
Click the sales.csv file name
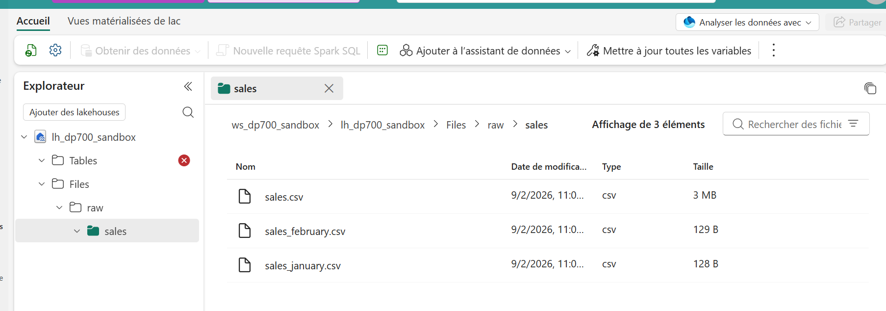point(284,197)
